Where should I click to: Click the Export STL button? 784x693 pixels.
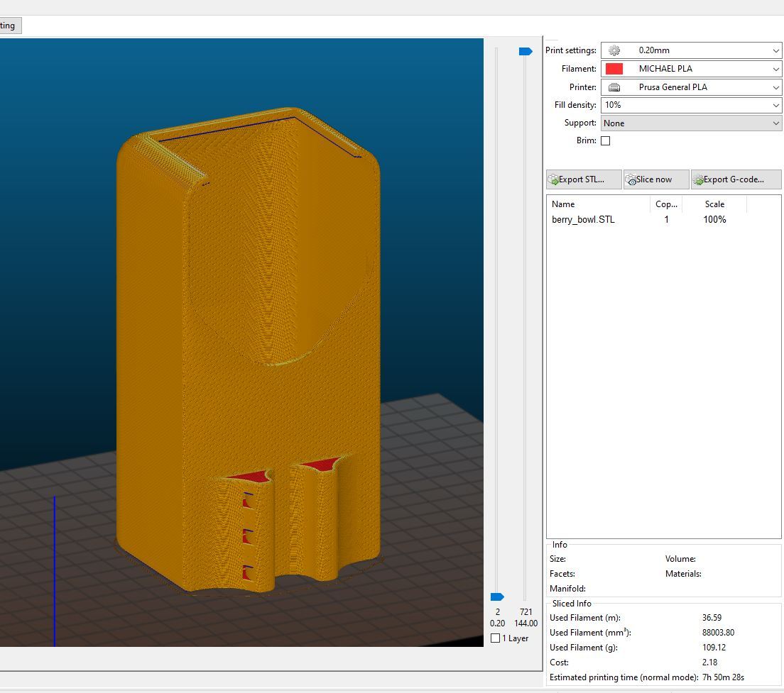click(x=584, y=179)
